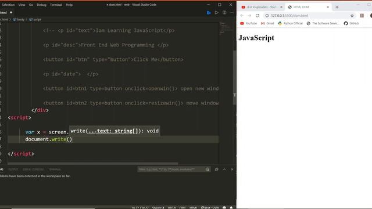Screen dimensions: 372x209
Task: Click the Chrome extension icon next to the star
Action: coord(362,16)
